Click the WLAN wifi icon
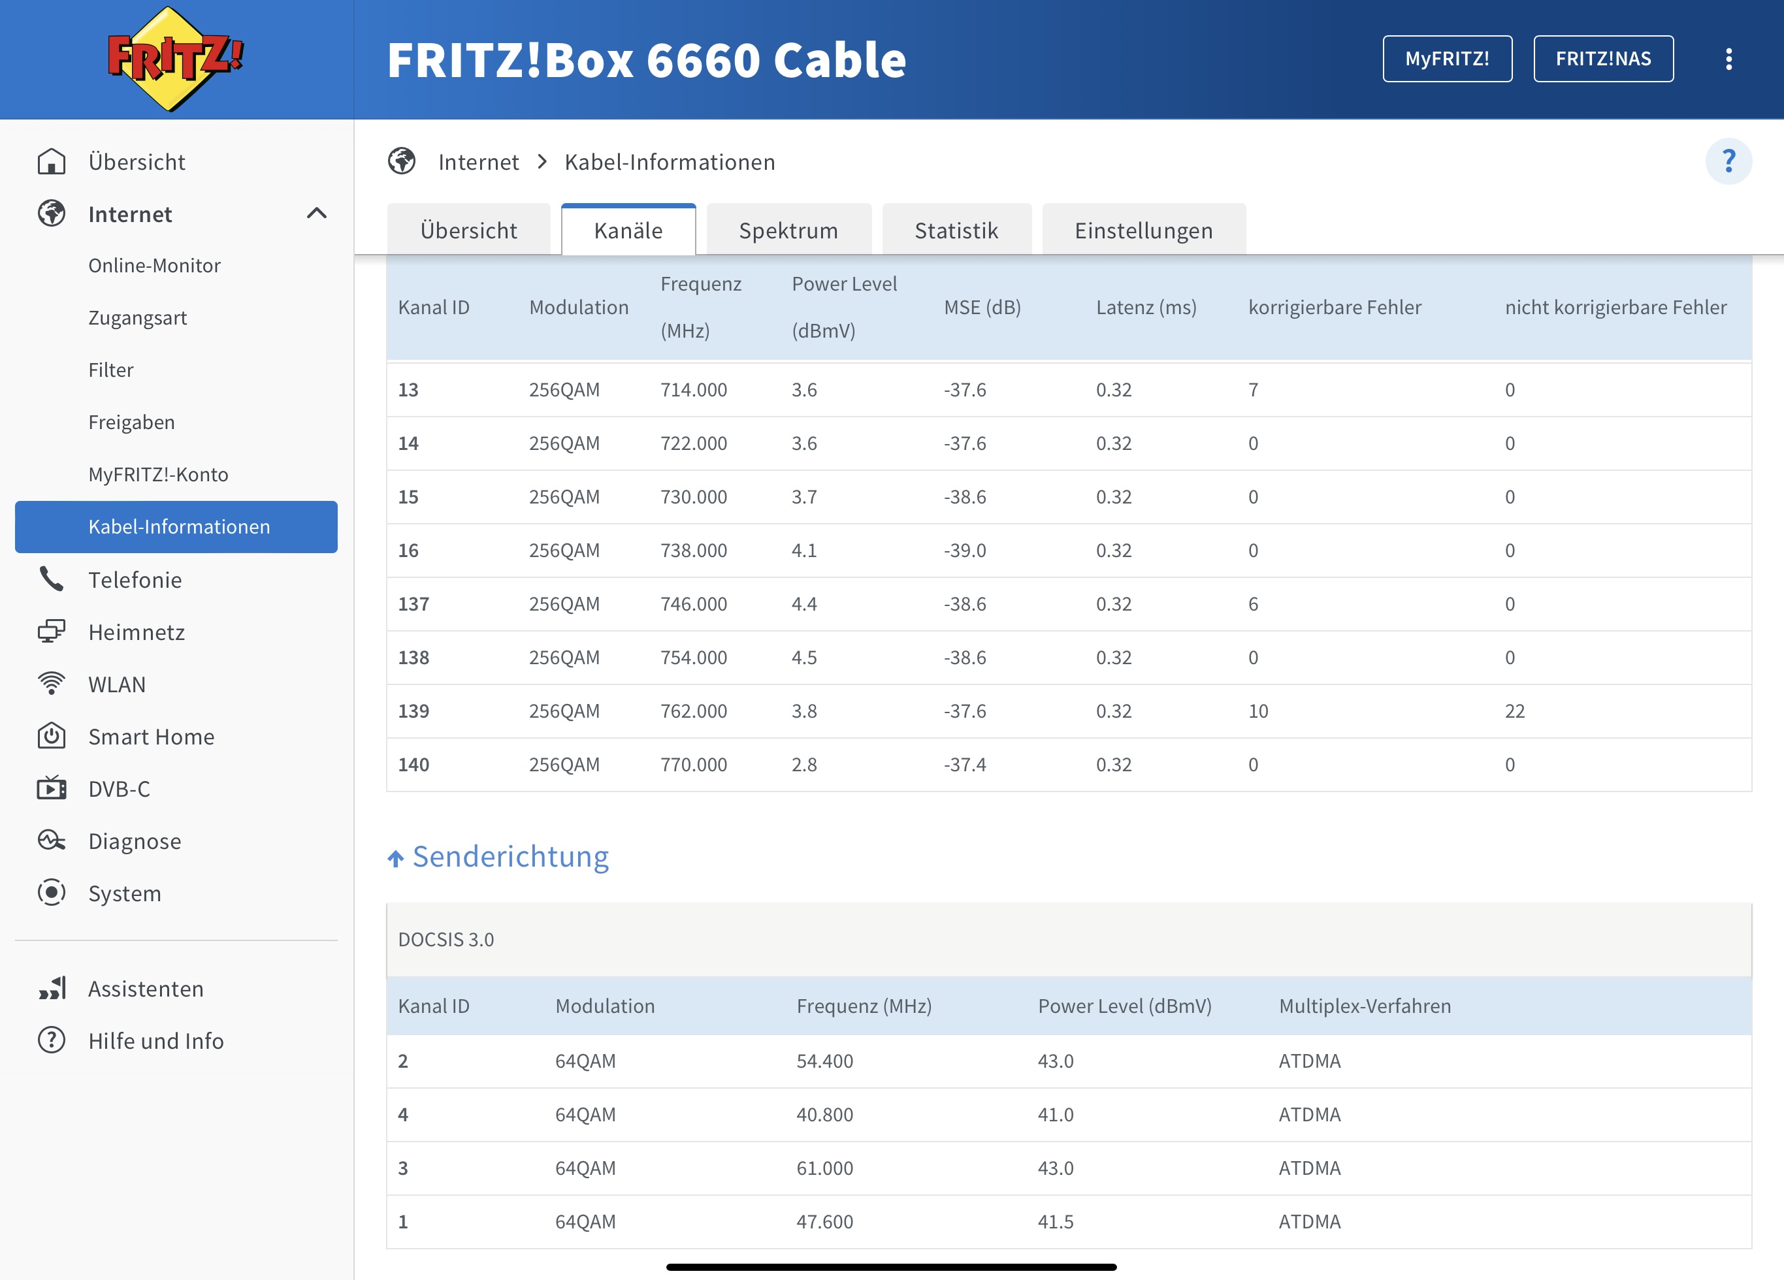1784x1280 pixels. coord(51,684)
